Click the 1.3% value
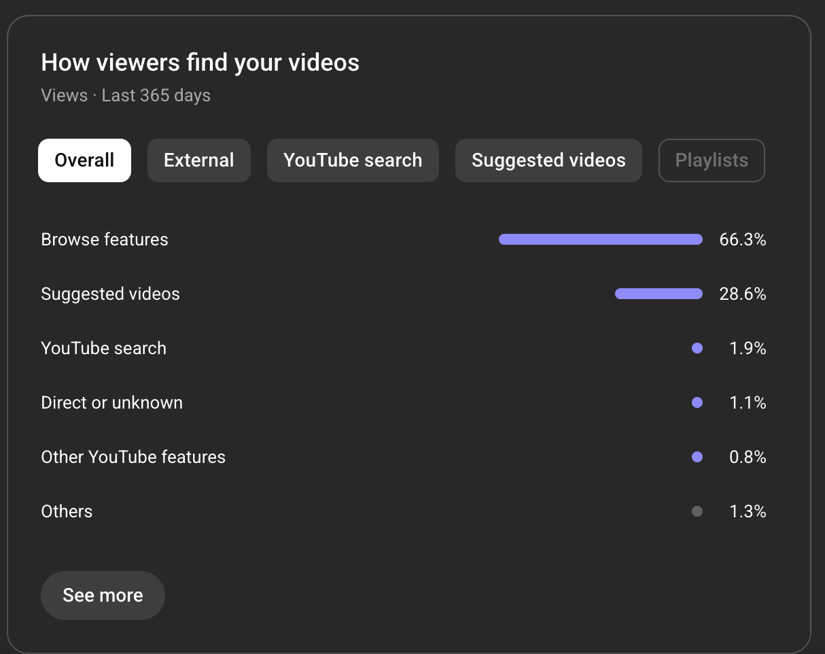Viewport: 825px width, 654px height. click(x=748, y=511)
